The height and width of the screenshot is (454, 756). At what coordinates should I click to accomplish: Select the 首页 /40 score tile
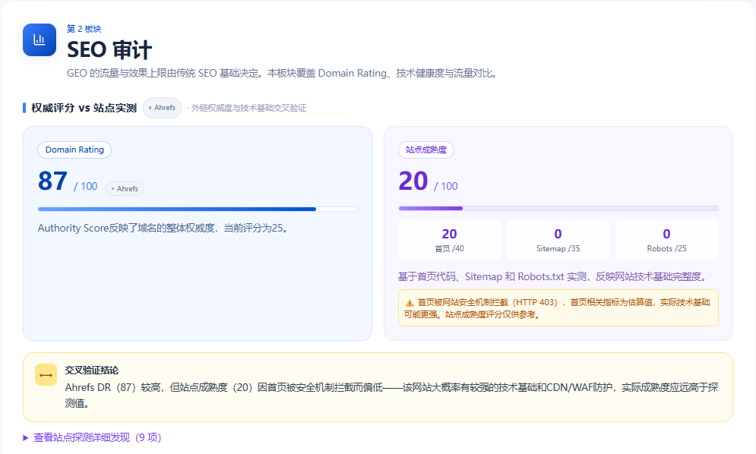pos(449,240)
